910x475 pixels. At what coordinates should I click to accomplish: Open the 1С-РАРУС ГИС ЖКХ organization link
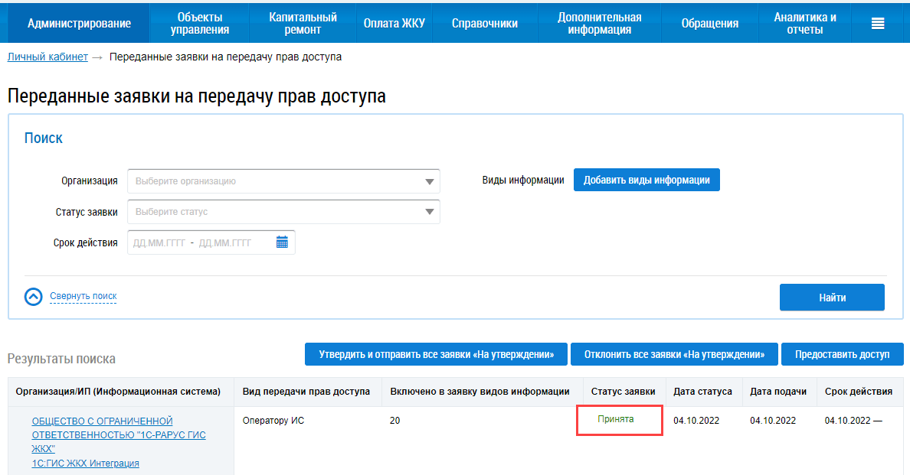[x=119, y=434]
